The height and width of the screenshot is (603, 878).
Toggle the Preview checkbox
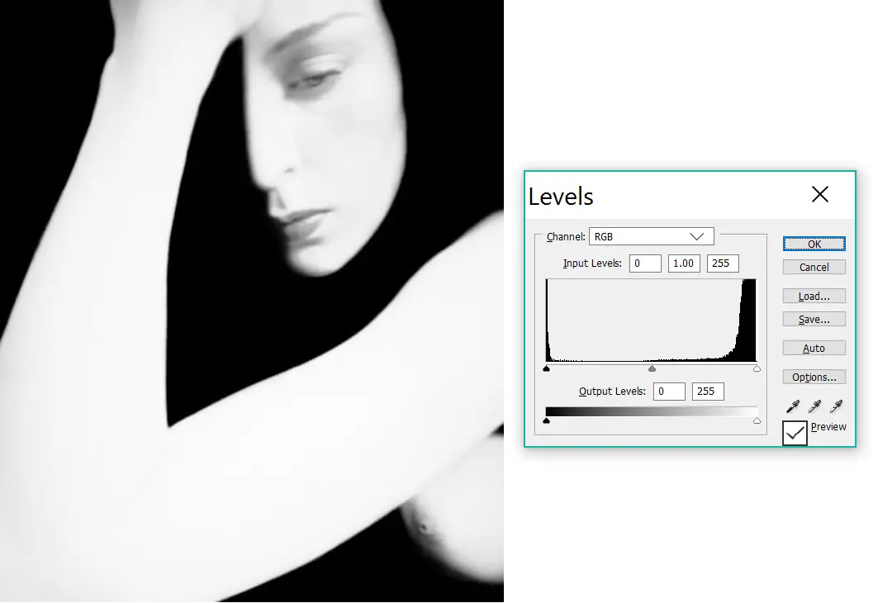click(795, 433)
